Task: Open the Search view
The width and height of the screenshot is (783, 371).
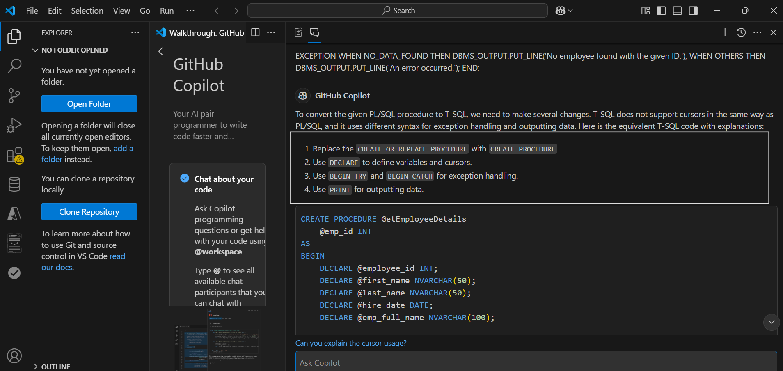Action: (x=14, y=66)
